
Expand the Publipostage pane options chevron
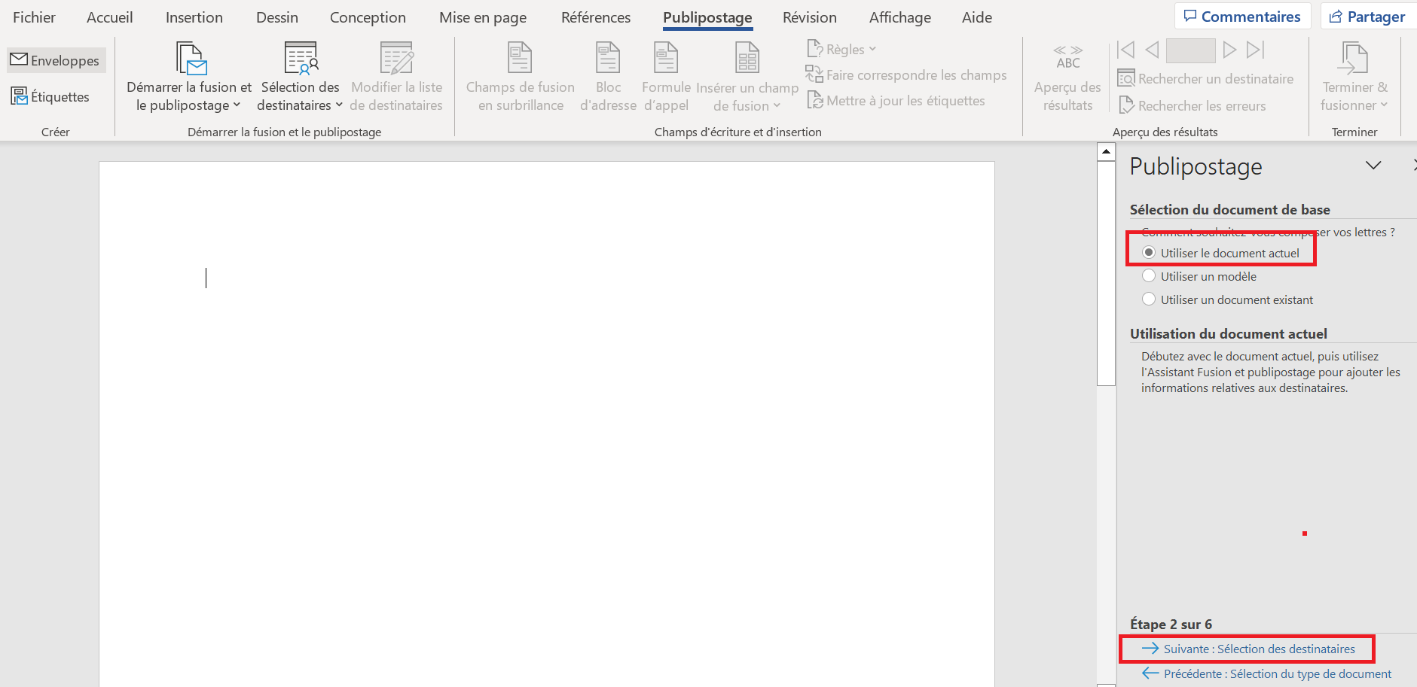[1373, 166]
